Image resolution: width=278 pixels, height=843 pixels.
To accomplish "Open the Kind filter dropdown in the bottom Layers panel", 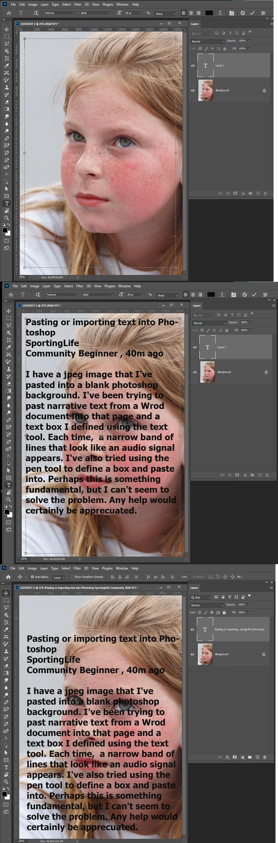I will (x=201, y=597).
